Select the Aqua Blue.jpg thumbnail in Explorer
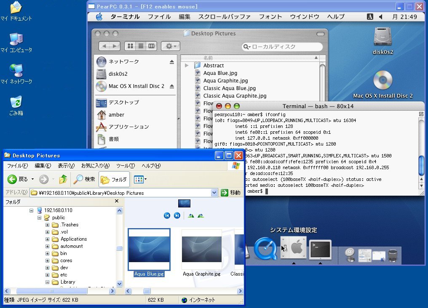The height and width of the screenshot is (308, 428). click(x=149, y=253)
